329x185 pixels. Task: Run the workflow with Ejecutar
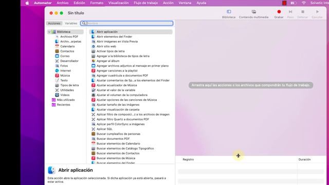[x=317, y=12]
